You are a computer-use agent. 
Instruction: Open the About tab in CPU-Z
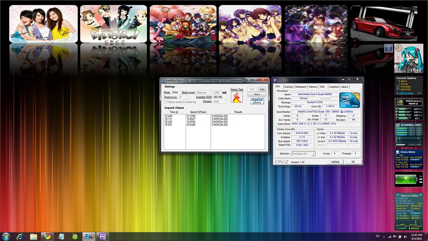[345, 87]
